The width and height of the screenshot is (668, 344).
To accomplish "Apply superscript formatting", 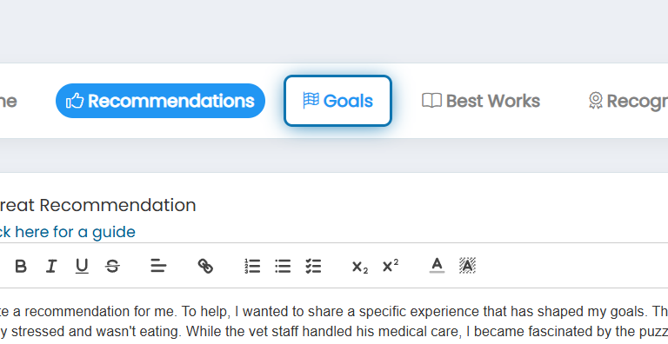I will (x=391, y=265).
